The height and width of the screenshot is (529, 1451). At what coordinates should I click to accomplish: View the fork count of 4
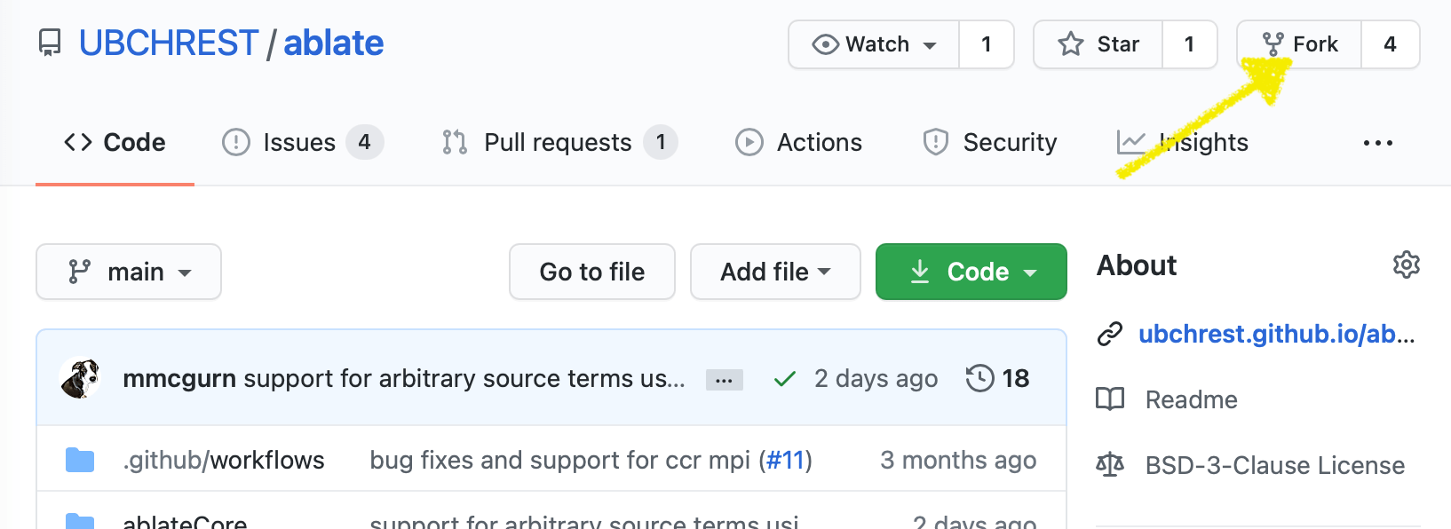coord(1391,44)
